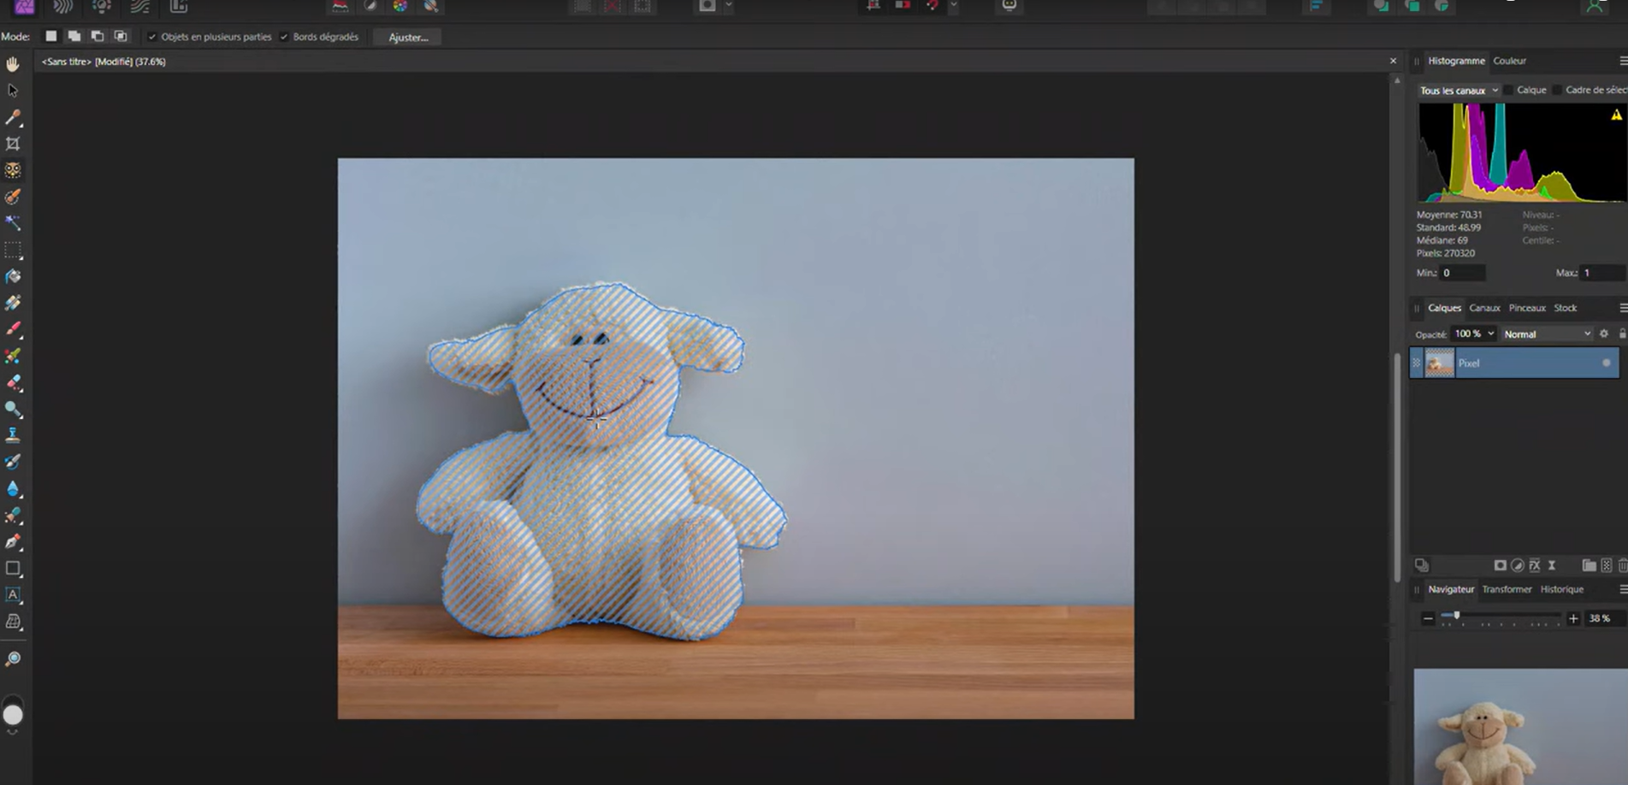
Task: Toggle the 'Bords dégradés' checkbox
Action: (x=284, y=37)
